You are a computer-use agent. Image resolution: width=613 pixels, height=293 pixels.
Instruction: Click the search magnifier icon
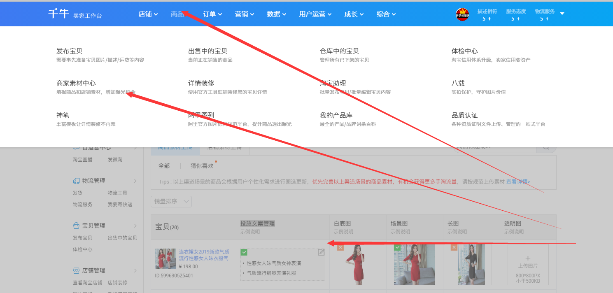(x=546, y=147)
